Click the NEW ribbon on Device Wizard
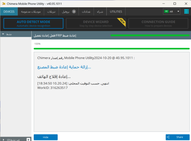The image size is (191, 141). pos(122,22)
